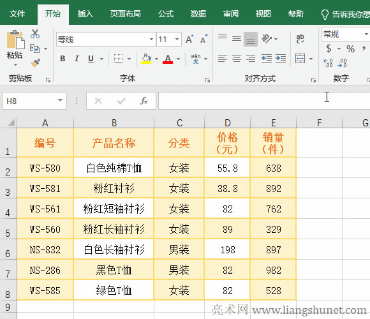Viewport: 370px width, 319px height.
Task: Switch to 数据 tab
Action: coord(198,14)
